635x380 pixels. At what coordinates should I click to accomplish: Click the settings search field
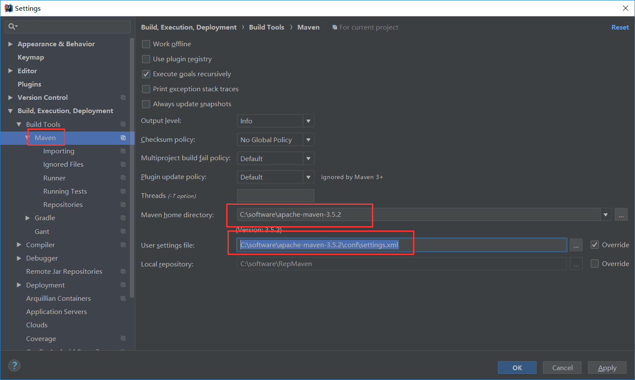point(68,27)
